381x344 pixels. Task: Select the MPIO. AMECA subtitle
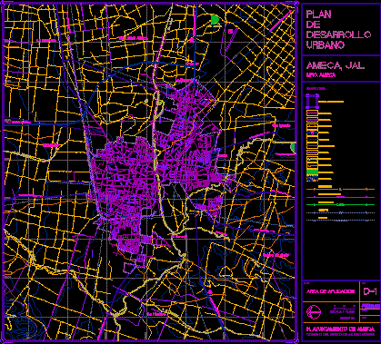[321, 75]
